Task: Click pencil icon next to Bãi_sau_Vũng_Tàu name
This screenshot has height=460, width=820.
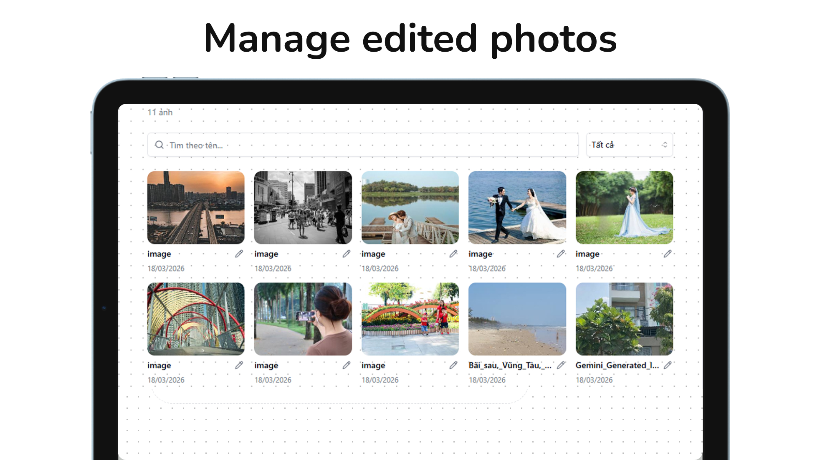Action: (x=560, y=365)
